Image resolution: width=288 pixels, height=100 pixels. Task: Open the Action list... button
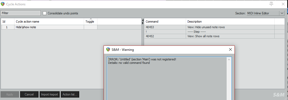tap(70, 94)
